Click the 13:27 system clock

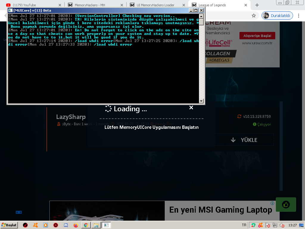(292, 225)
